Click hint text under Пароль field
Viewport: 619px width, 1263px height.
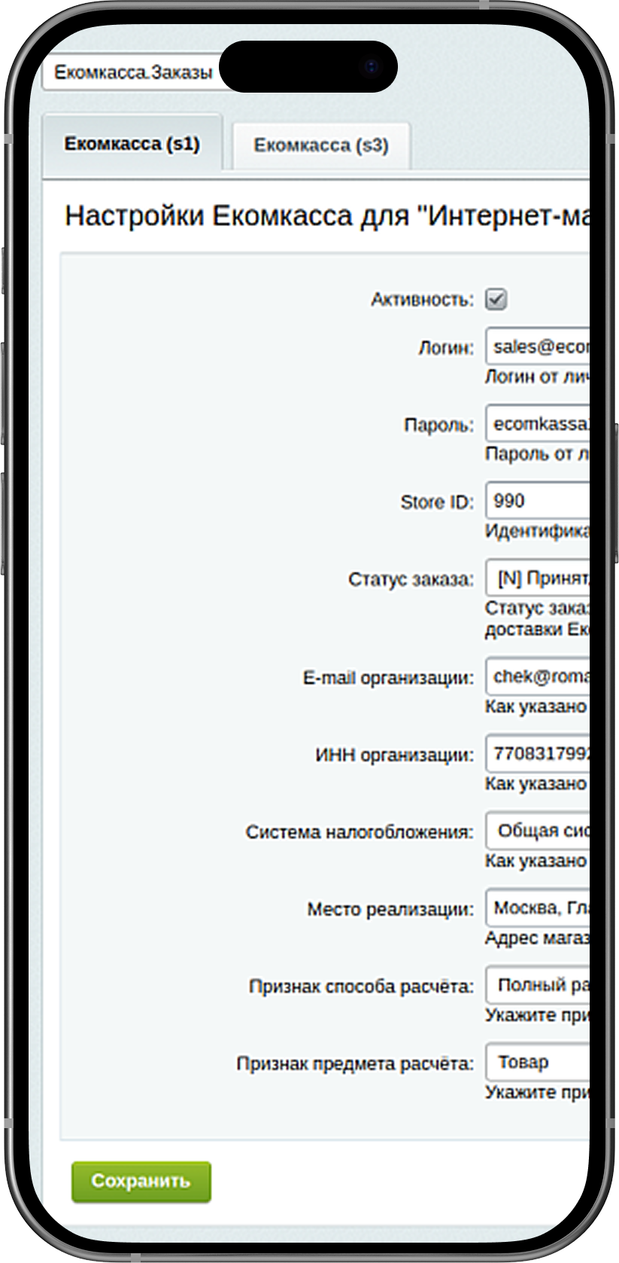[x=537, y=454]
